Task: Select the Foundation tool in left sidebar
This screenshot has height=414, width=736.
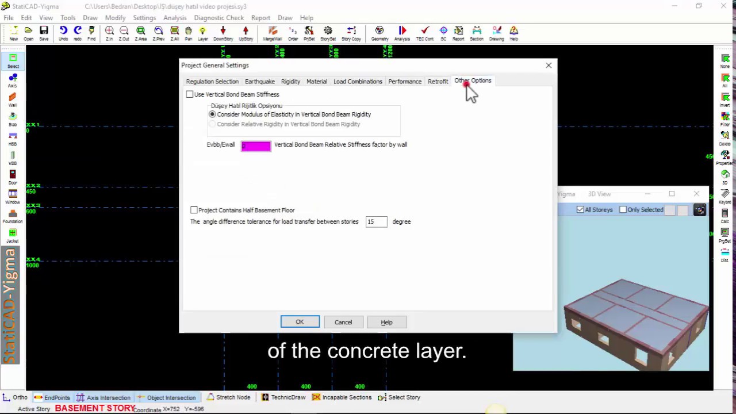Action: point(13,216)
